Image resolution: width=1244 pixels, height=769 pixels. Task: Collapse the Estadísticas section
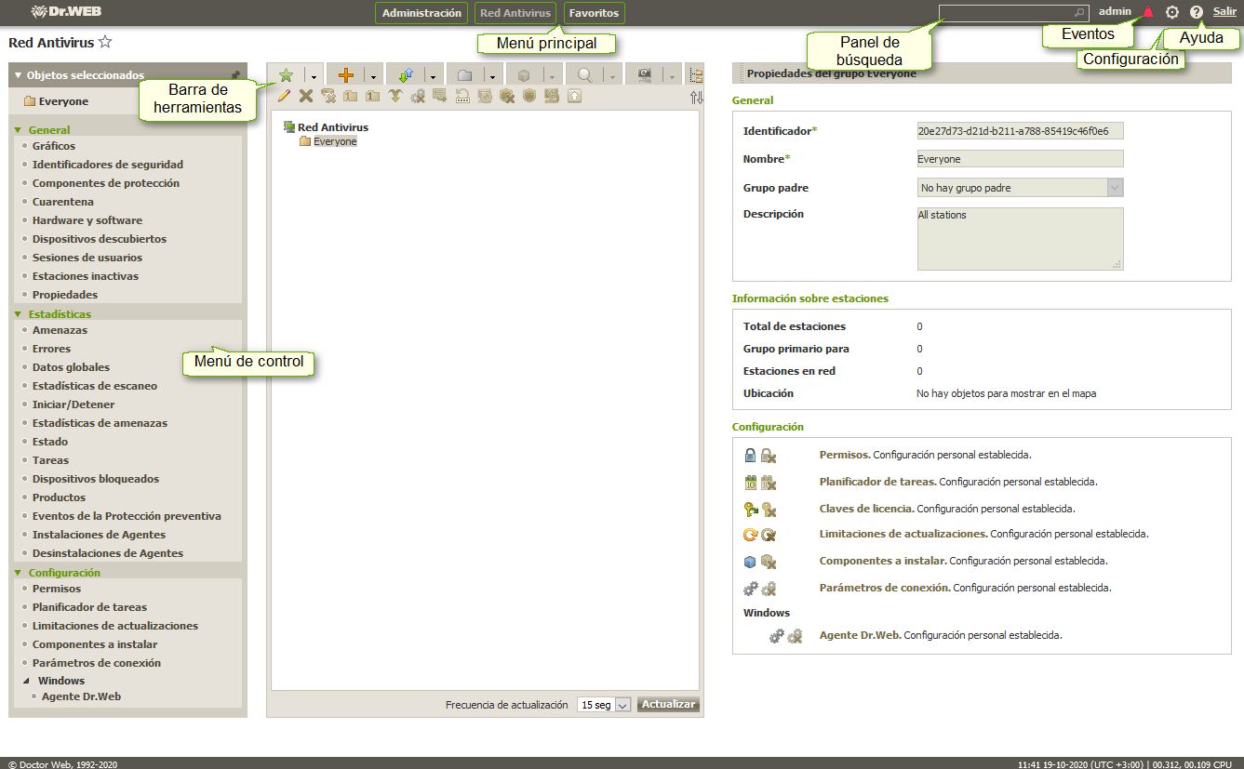click(19, 314)
